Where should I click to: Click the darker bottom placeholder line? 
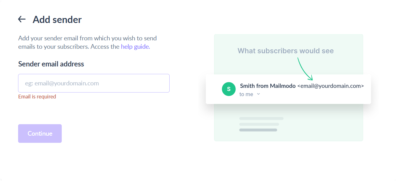258,130
